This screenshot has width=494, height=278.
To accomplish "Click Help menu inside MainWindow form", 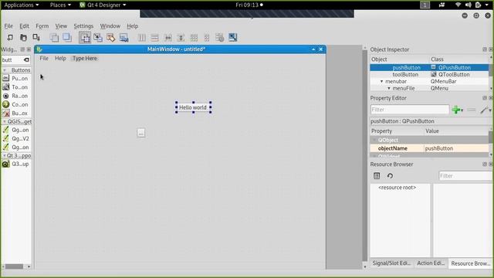I will pyautogui.click(x=60, y=59).
